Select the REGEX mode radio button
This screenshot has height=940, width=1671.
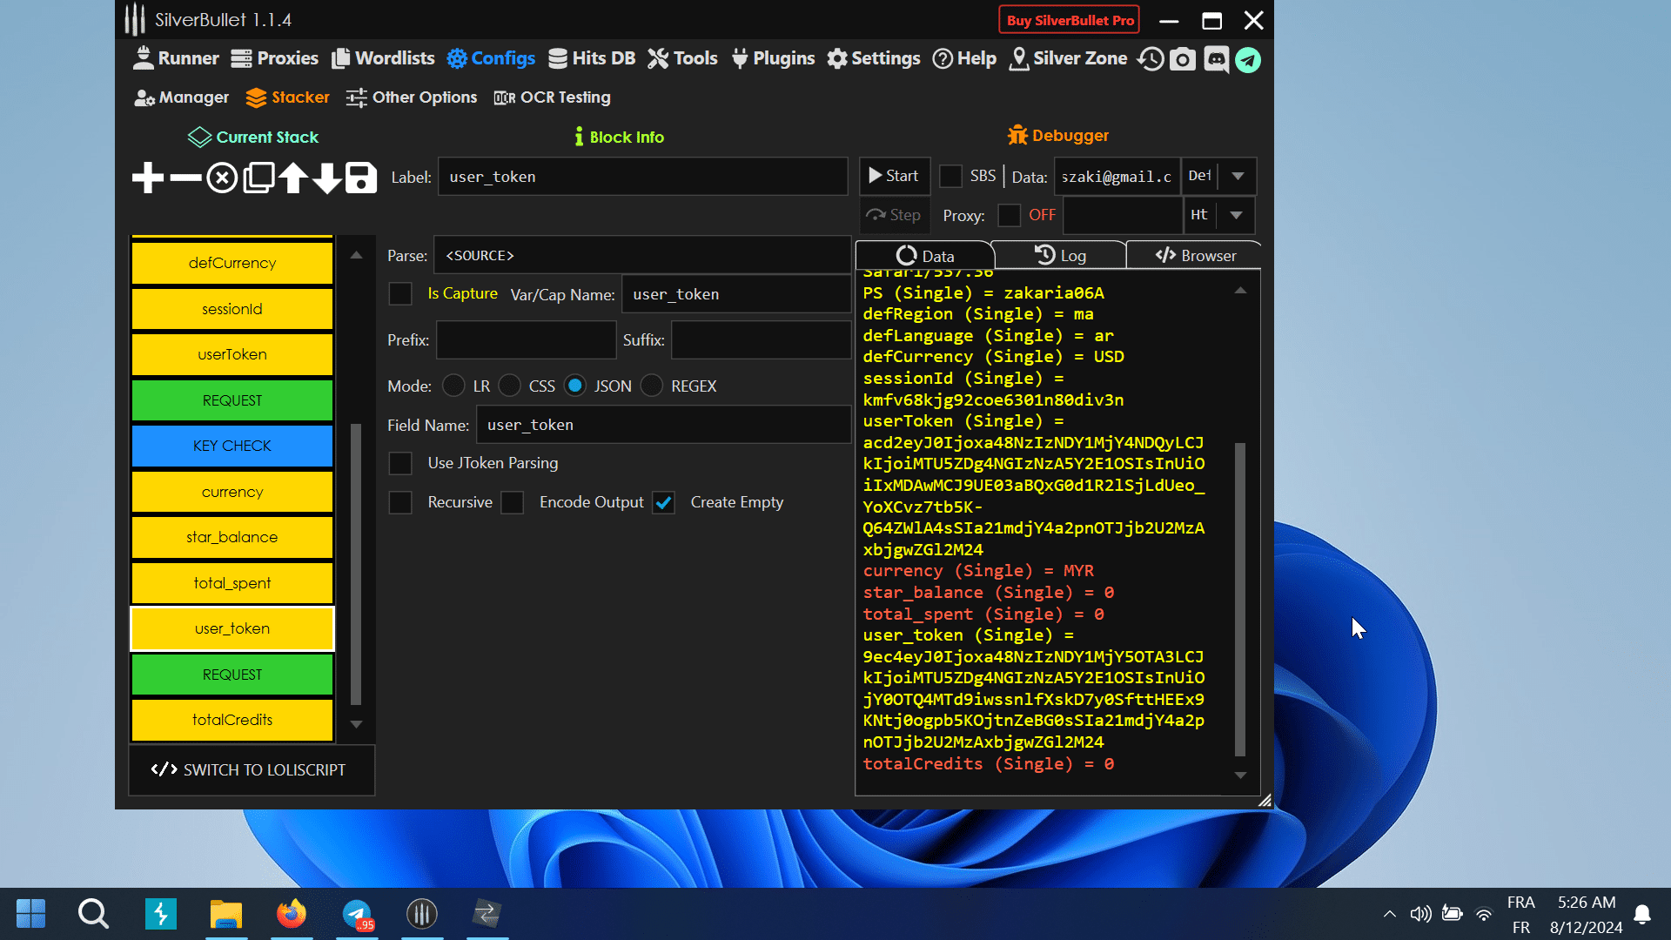652,386
